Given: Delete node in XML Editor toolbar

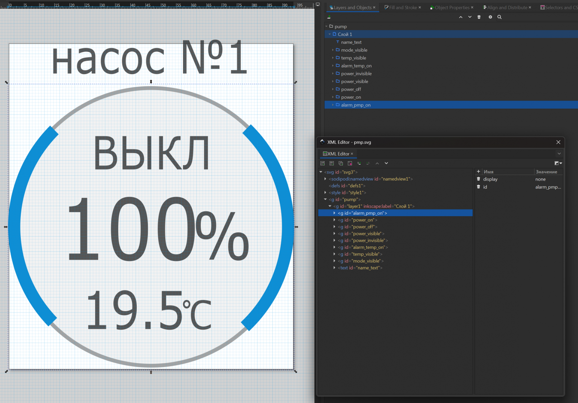Looking at the screenshot, I should pyautogui.click(x=350, y=163).
